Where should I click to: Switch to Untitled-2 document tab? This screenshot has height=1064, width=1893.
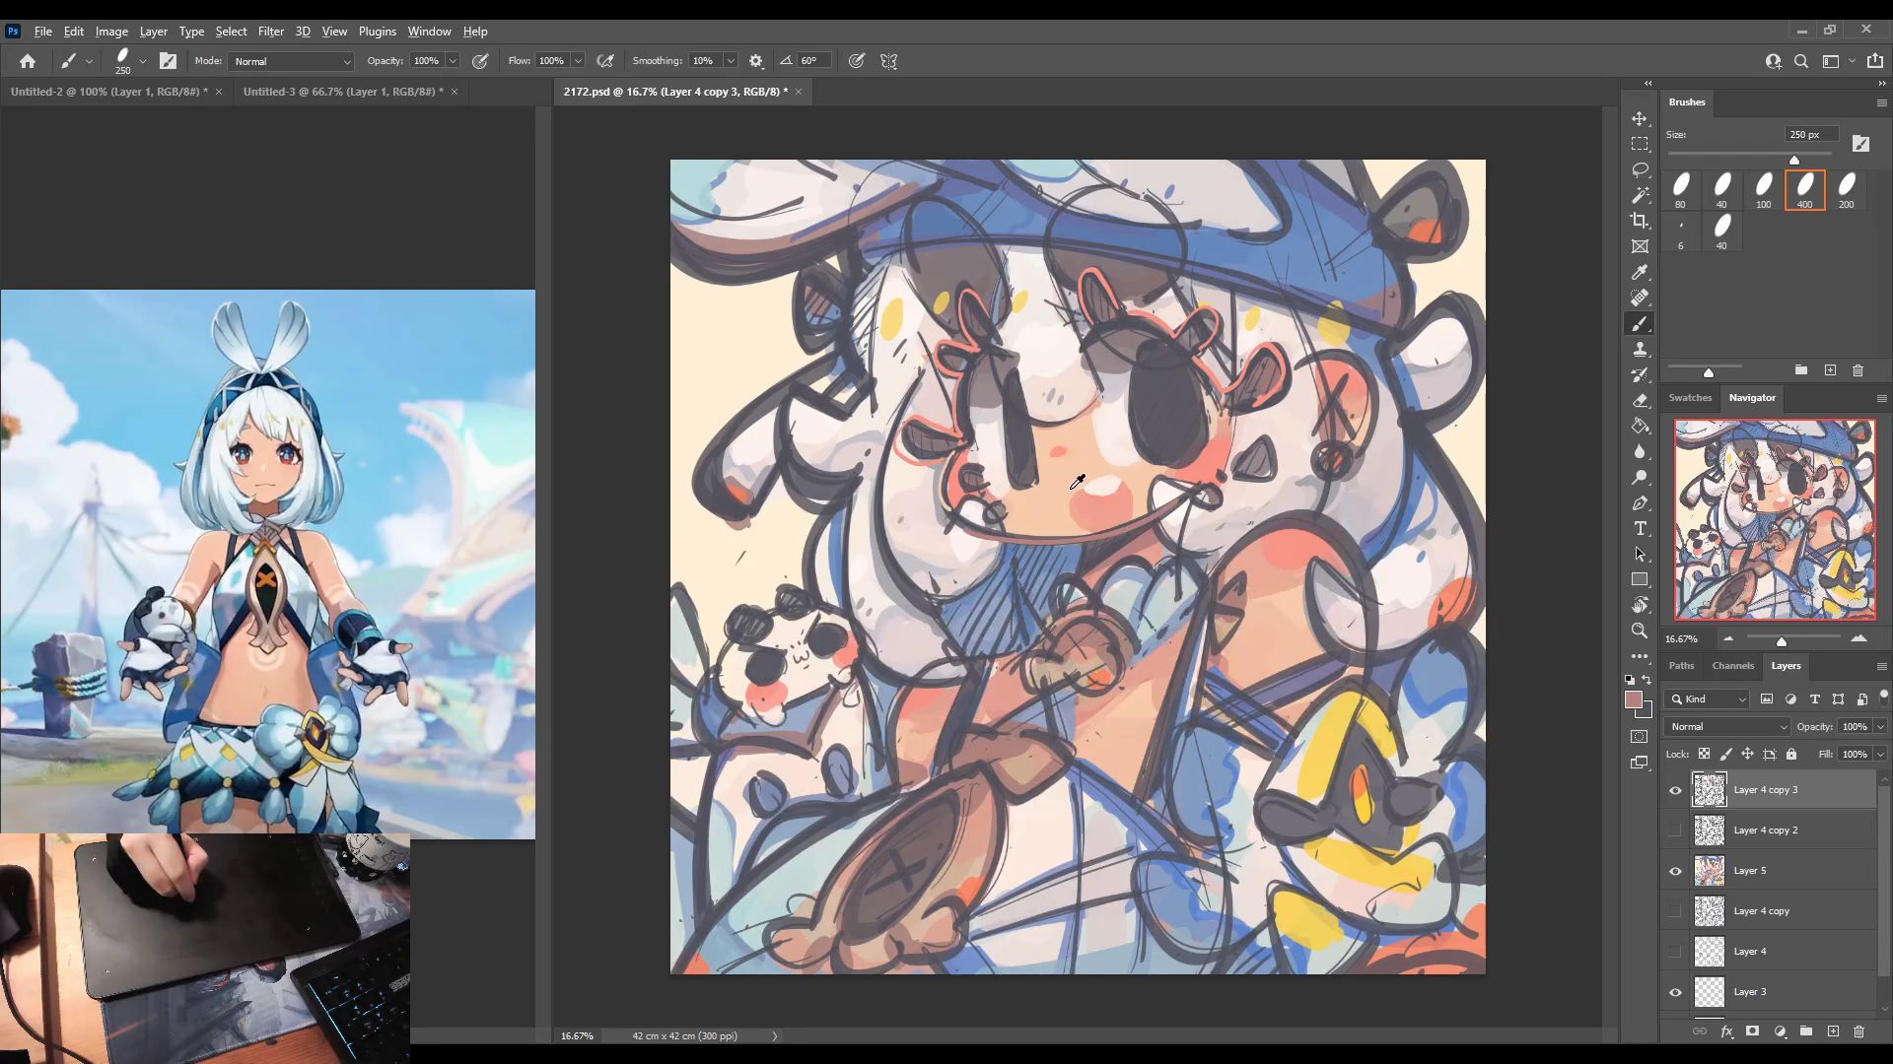(x=108, y=92)
